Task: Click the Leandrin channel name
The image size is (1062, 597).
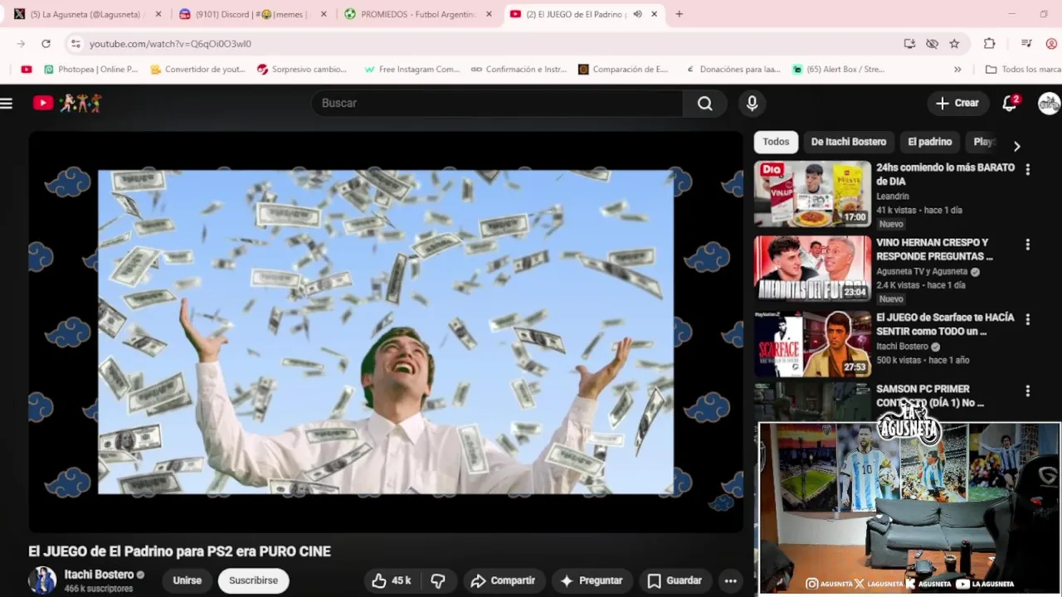Action: pyautogui.click(x=893, y=197)
